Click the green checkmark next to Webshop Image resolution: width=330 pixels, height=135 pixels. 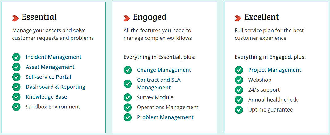pyautogui.click(x=239, y=80)
